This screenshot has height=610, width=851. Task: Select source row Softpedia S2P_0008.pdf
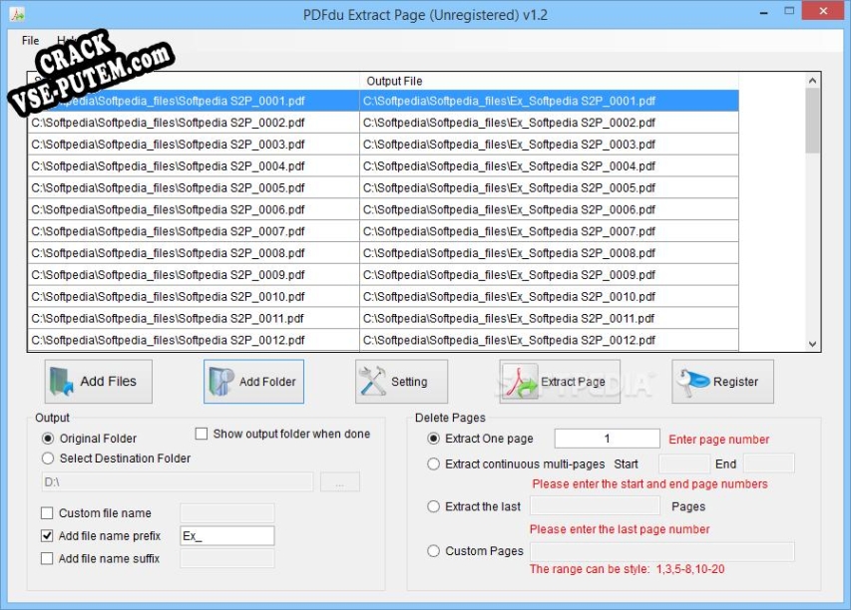coord(194,253)
